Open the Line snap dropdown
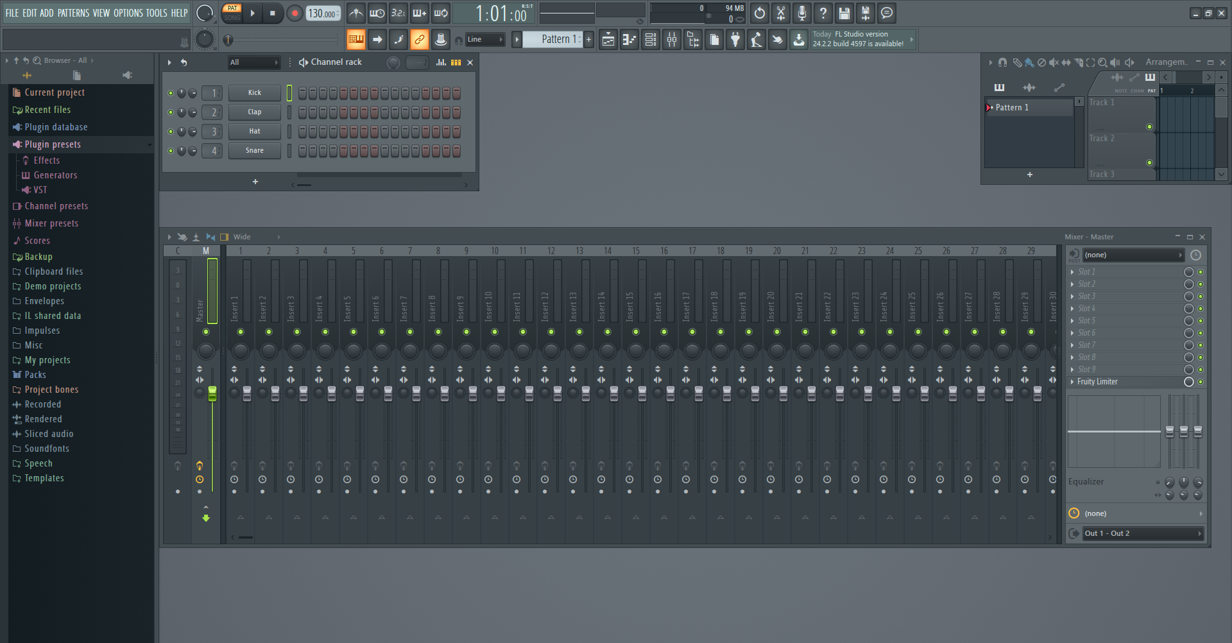1232x643 pixels. point(485,40)
